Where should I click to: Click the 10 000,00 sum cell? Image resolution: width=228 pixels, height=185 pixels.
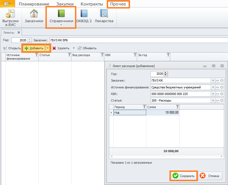click(163, 112)
